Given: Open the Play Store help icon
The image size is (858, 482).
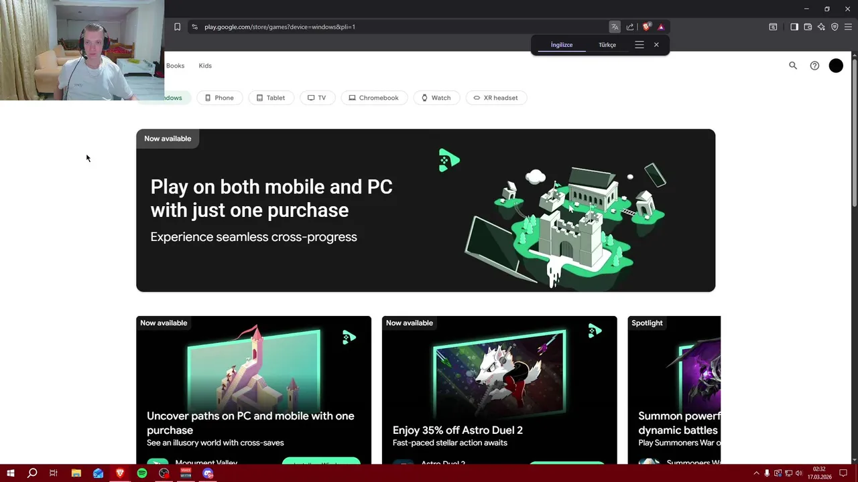Looking at the screenshot, I should (814, 66).
